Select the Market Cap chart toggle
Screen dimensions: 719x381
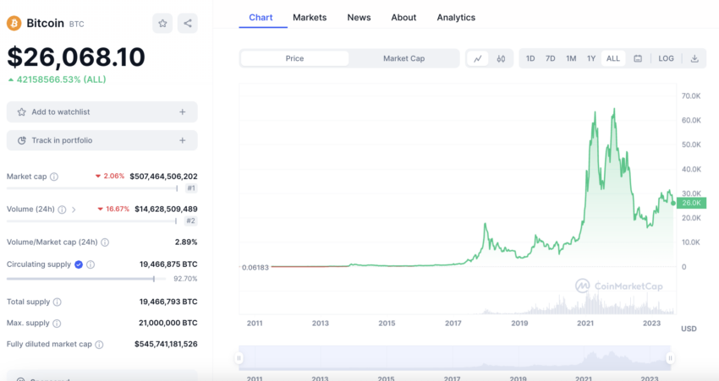pos(404,58)
